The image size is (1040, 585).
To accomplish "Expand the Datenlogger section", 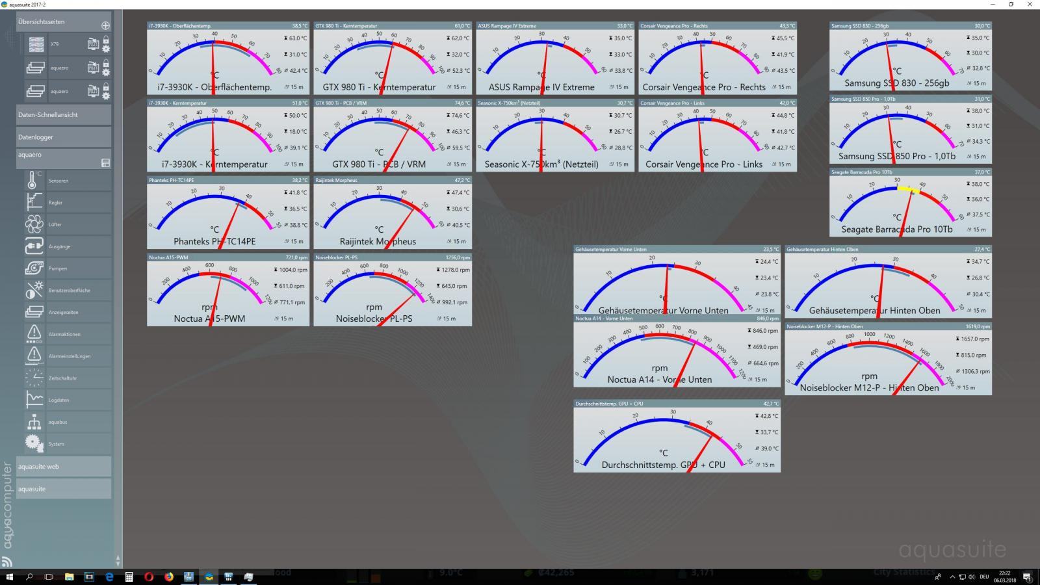I will point(64,137).
